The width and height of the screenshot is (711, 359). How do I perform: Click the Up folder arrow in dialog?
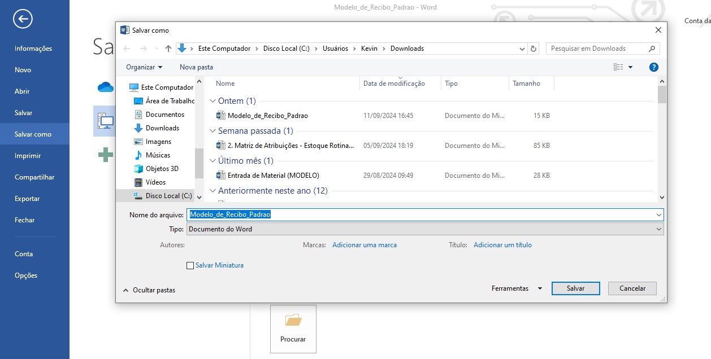[168, 49]
